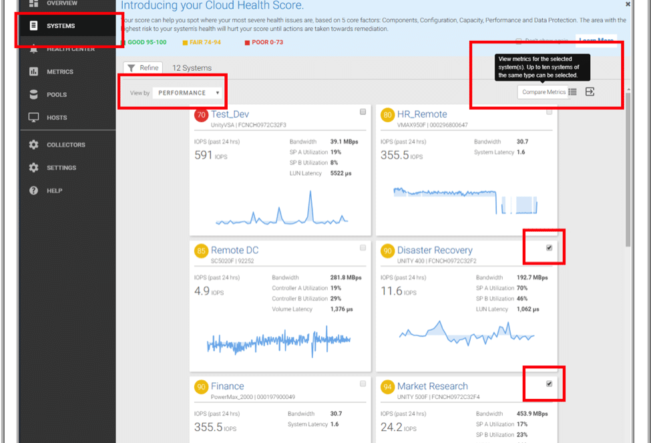Click the Metrics bar chart icon
The width and height of the screenshot is (651, 443).
tap(33, 71)
